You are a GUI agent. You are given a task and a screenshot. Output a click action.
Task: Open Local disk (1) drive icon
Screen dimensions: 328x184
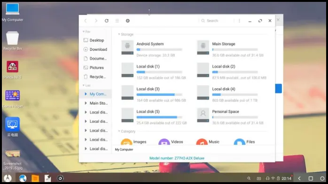point(127,70)
